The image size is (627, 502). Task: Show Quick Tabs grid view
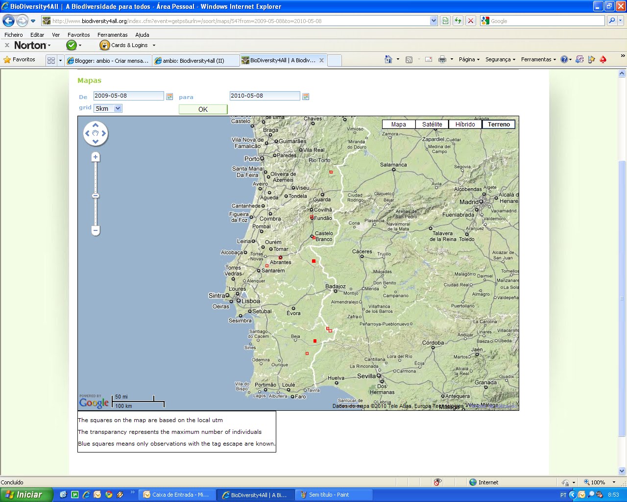pyautogui.click(x=51, y=60)
